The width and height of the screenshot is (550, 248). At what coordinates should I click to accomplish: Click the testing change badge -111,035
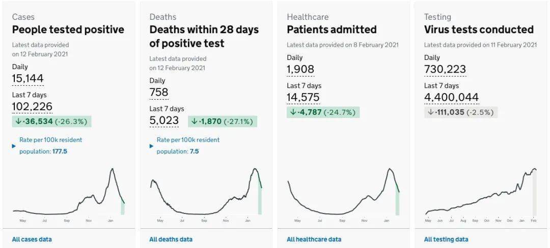(x=460, y=112)
